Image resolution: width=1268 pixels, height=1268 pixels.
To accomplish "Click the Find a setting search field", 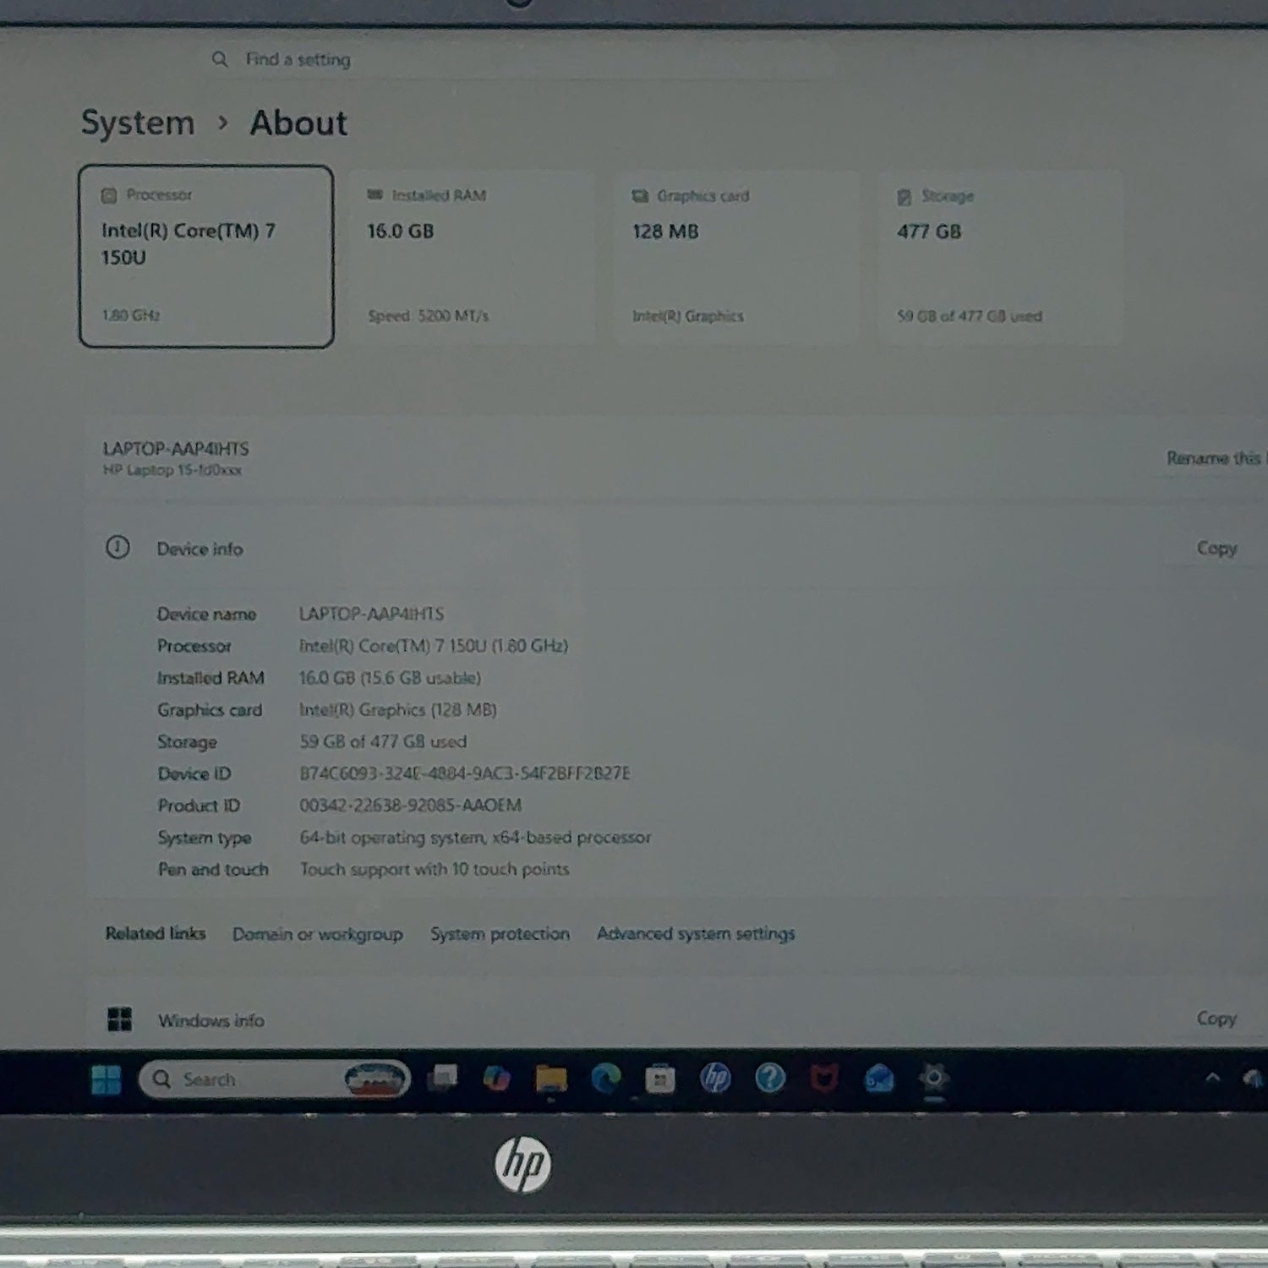I will 520,59.
